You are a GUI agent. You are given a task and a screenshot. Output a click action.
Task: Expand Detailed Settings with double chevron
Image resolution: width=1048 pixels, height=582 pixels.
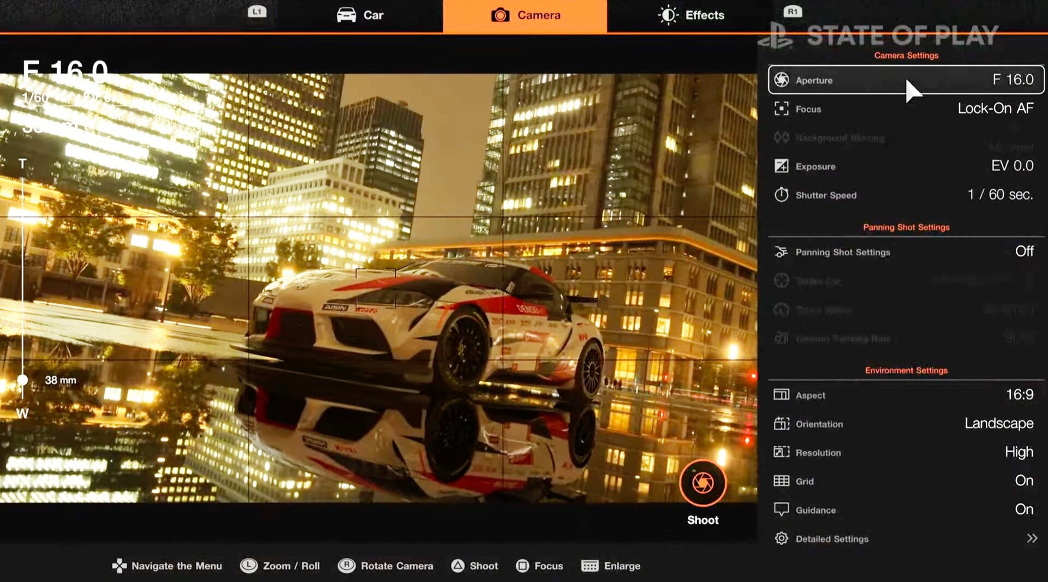point(1032,538)
